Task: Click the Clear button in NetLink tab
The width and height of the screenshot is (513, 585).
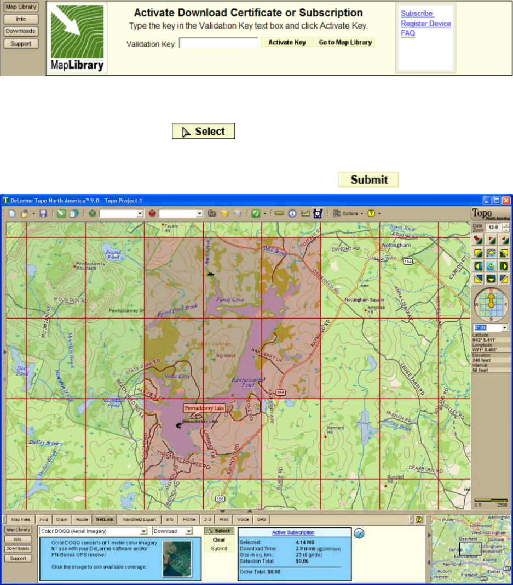Action: coord(219,540)
